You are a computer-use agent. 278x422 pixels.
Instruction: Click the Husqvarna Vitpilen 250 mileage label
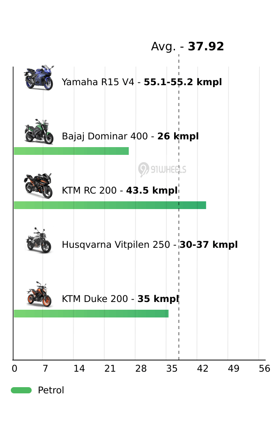coord(149,245)
